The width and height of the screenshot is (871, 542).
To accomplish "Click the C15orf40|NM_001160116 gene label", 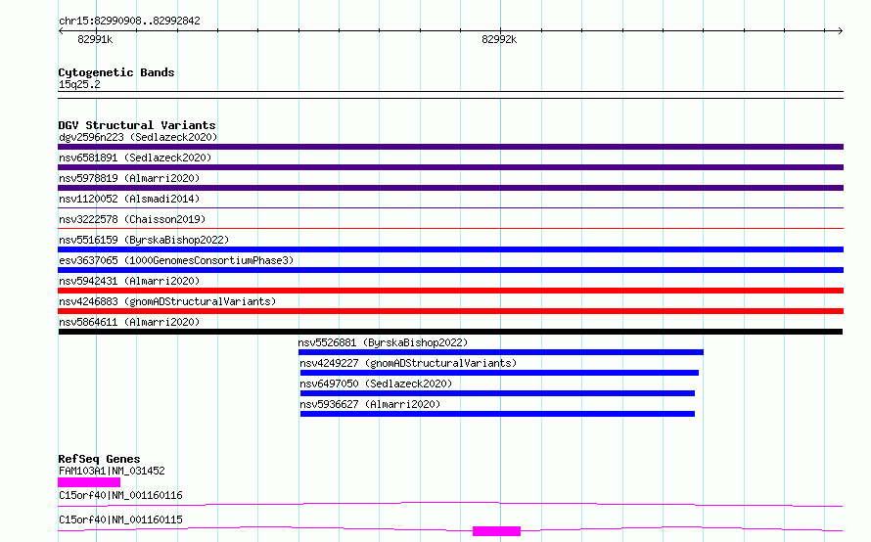I will point(120,495).
